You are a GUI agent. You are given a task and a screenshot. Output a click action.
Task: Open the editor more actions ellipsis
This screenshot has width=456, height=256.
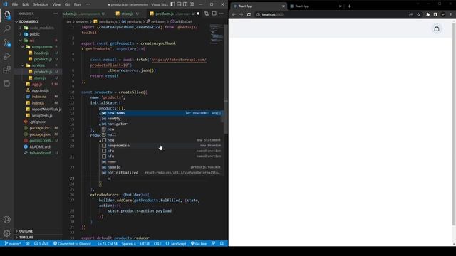tap(222, 14)
